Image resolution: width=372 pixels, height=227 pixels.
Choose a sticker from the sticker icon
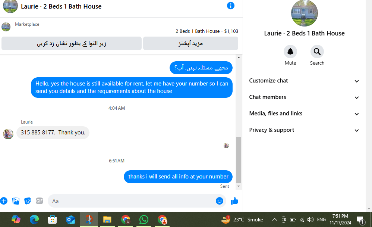28,201
